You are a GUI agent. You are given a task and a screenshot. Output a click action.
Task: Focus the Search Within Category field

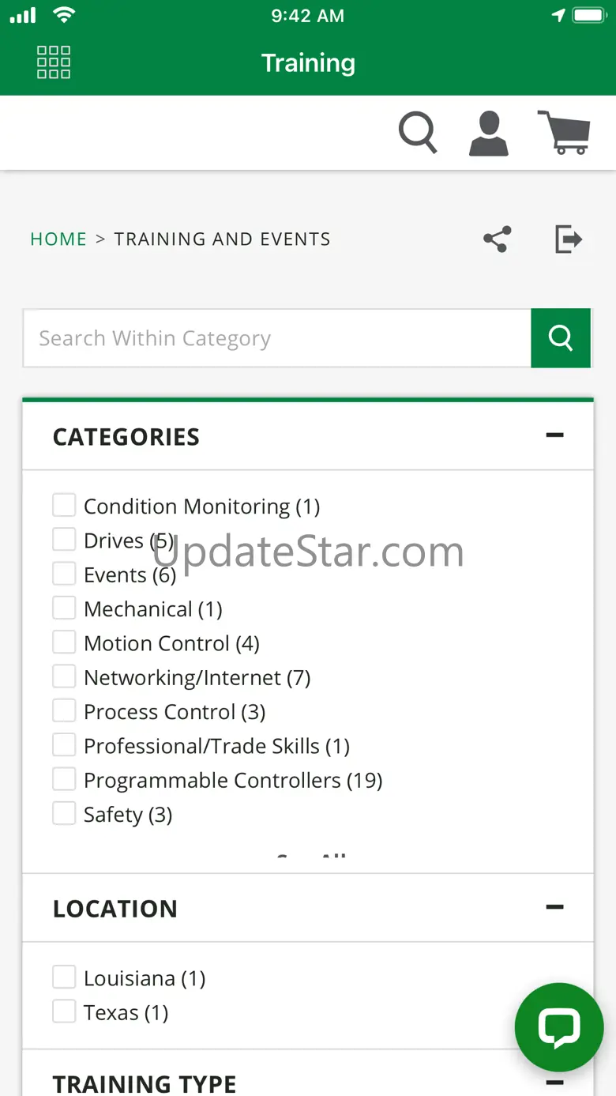tap(277, 338)
